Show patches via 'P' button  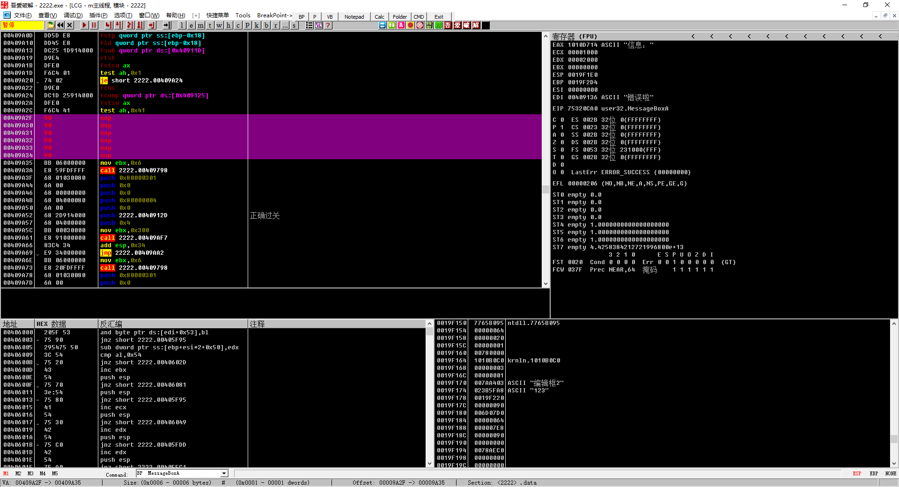click(x=248, y=25)
